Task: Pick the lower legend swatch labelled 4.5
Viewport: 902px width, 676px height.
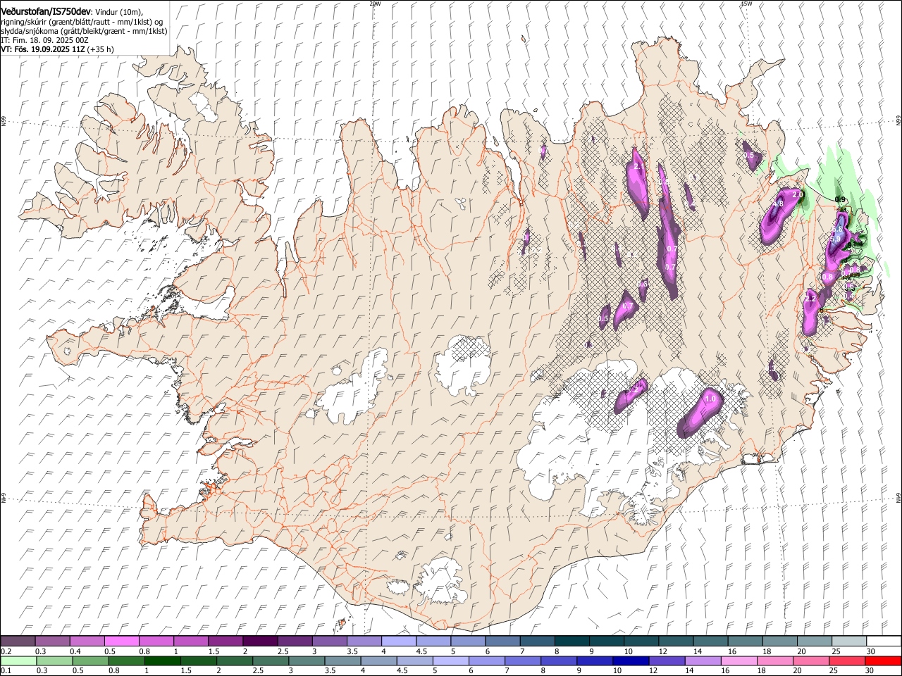Action: pyautogui.click(x=414, y=661)
